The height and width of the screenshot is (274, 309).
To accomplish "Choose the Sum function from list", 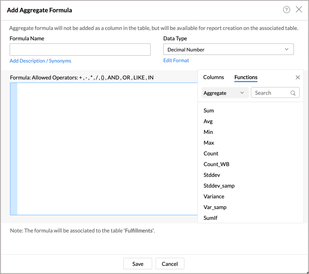I will point(209,111).
